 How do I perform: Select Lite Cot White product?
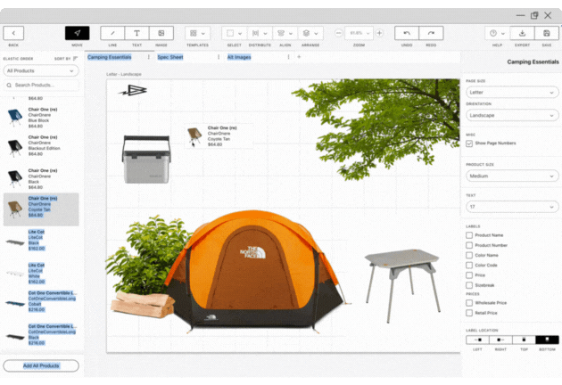41,274
